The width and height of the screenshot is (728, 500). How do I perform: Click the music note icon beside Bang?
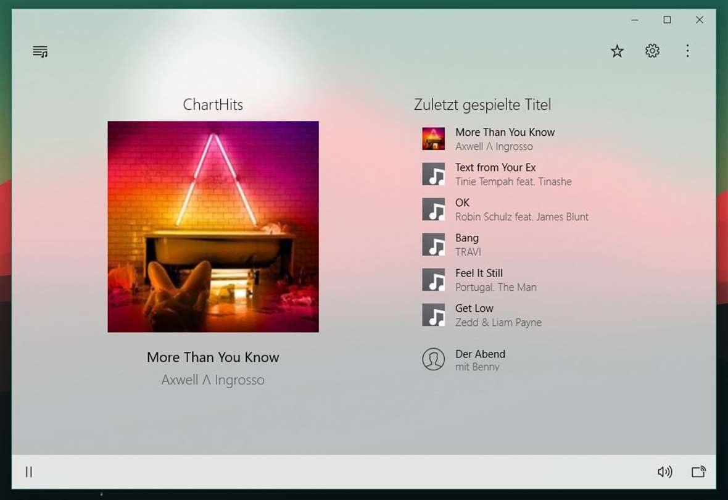pyautogui.click(x=434, y=244)
